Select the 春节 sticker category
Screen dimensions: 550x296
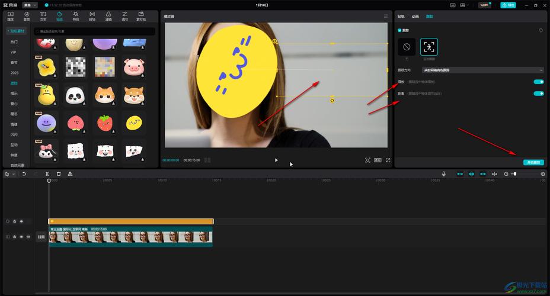pyautogui.click(x=14, y=62)
